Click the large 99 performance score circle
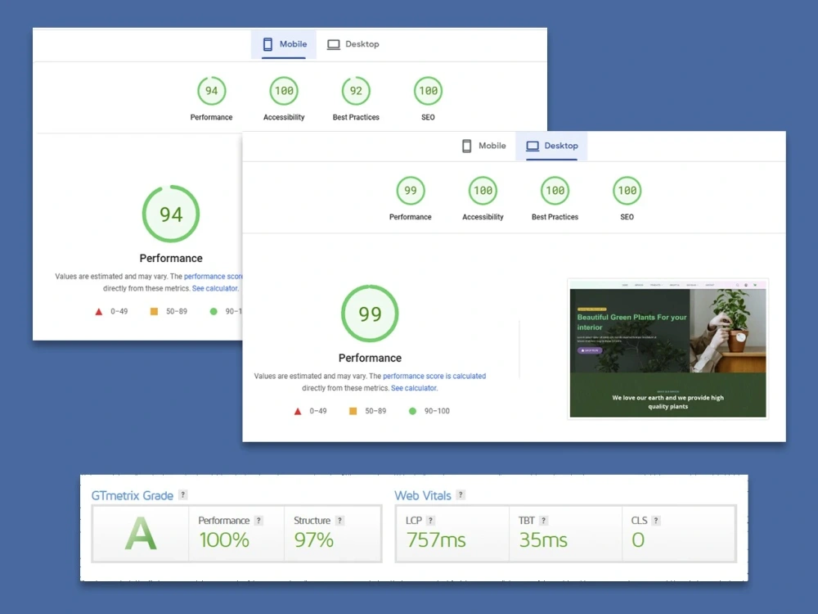This screenshot has width=818, height=614. [x=370, y=314]
